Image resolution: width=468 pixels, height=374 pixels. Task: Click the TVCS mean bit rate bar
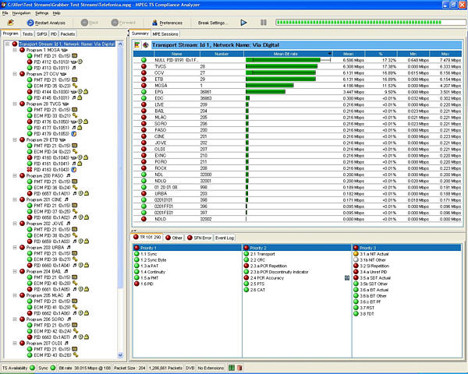coord(282,67)
